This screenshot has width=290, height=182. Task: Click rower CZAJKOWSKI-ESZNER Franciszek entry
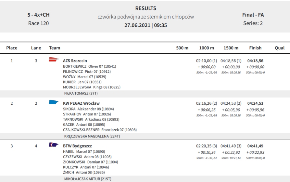100,130
